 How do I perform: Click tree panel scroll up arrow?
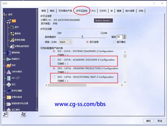37,10
